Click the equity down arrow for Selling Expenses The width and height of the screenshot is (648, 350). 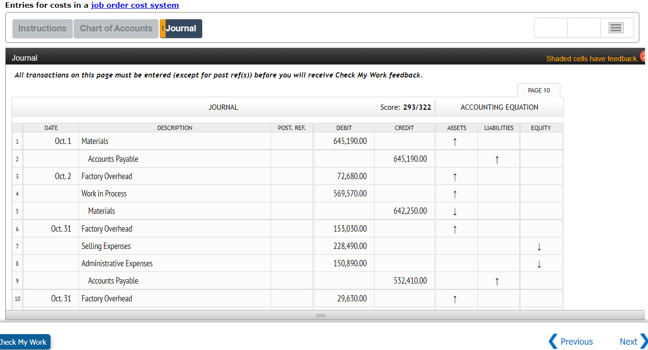539,246
